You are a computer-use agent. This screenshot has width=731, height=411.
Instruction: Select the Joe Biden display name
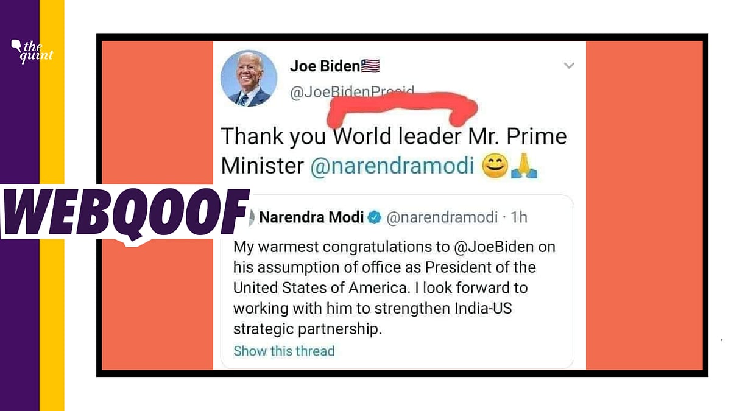[323, 66]
